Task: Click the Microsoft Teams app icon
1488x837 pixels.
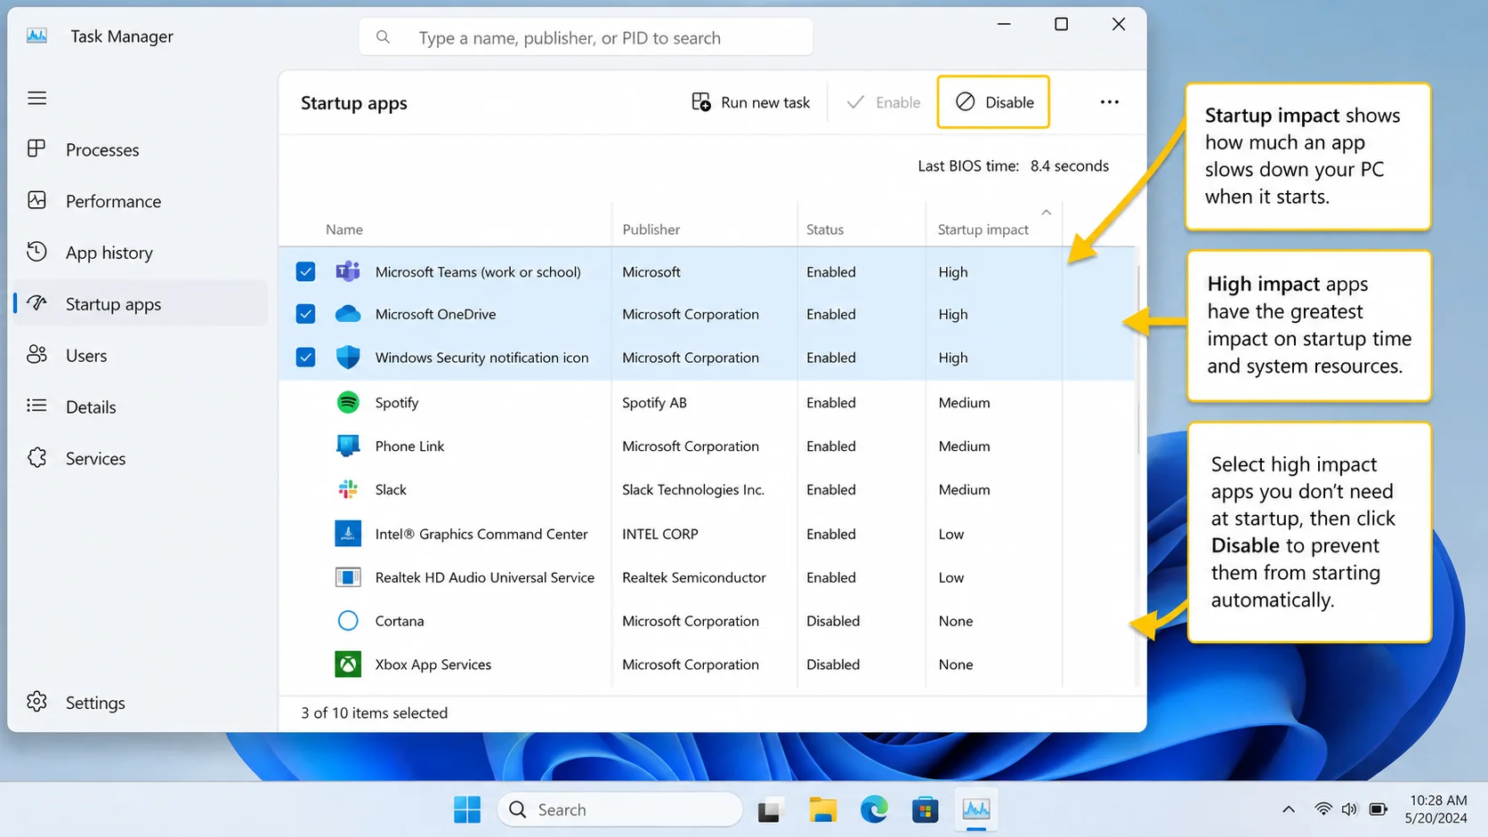Action: pos(348,271)
